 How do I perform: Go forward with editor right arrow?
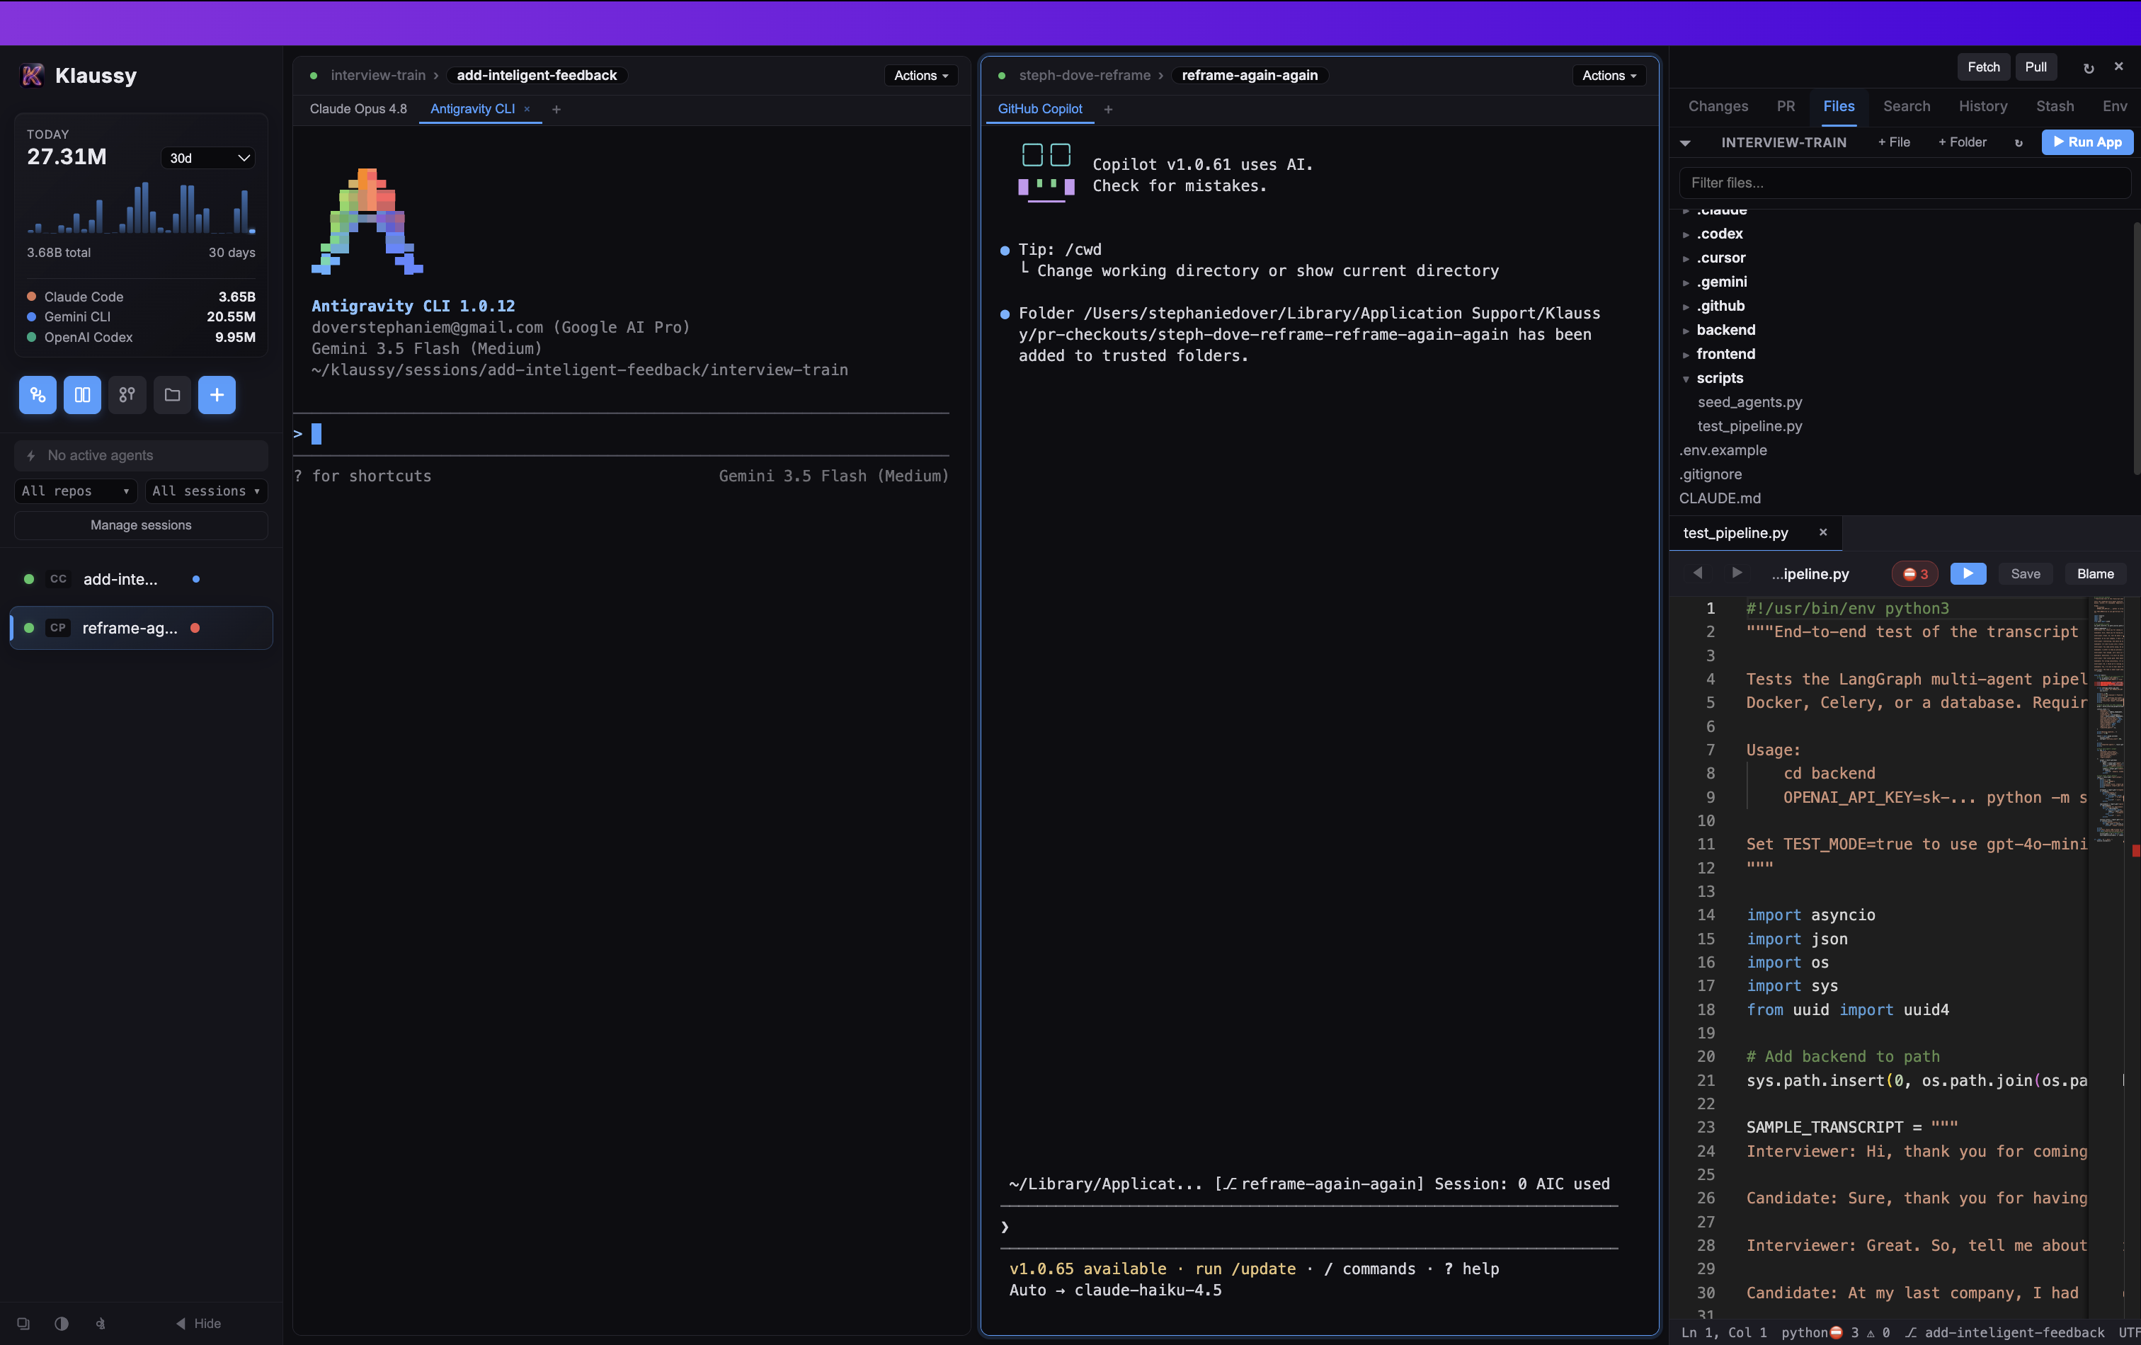coord(1737,573)
